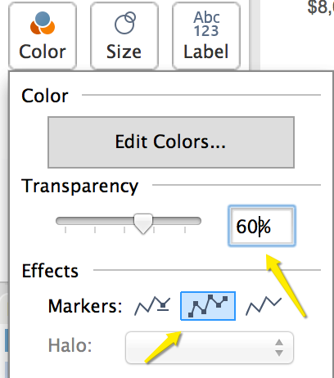
Task: Click the colored circles Color icon
Action: point(43,23)
